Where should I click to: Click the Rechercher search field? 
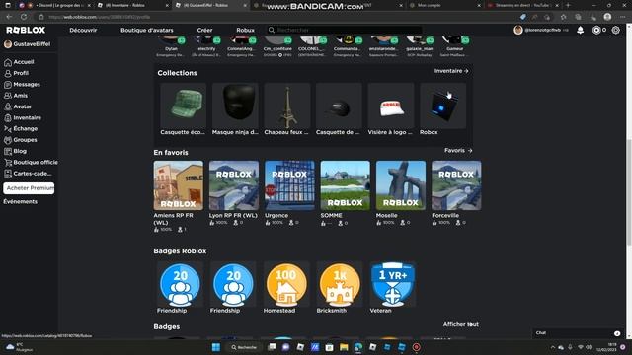coord(345,30)
